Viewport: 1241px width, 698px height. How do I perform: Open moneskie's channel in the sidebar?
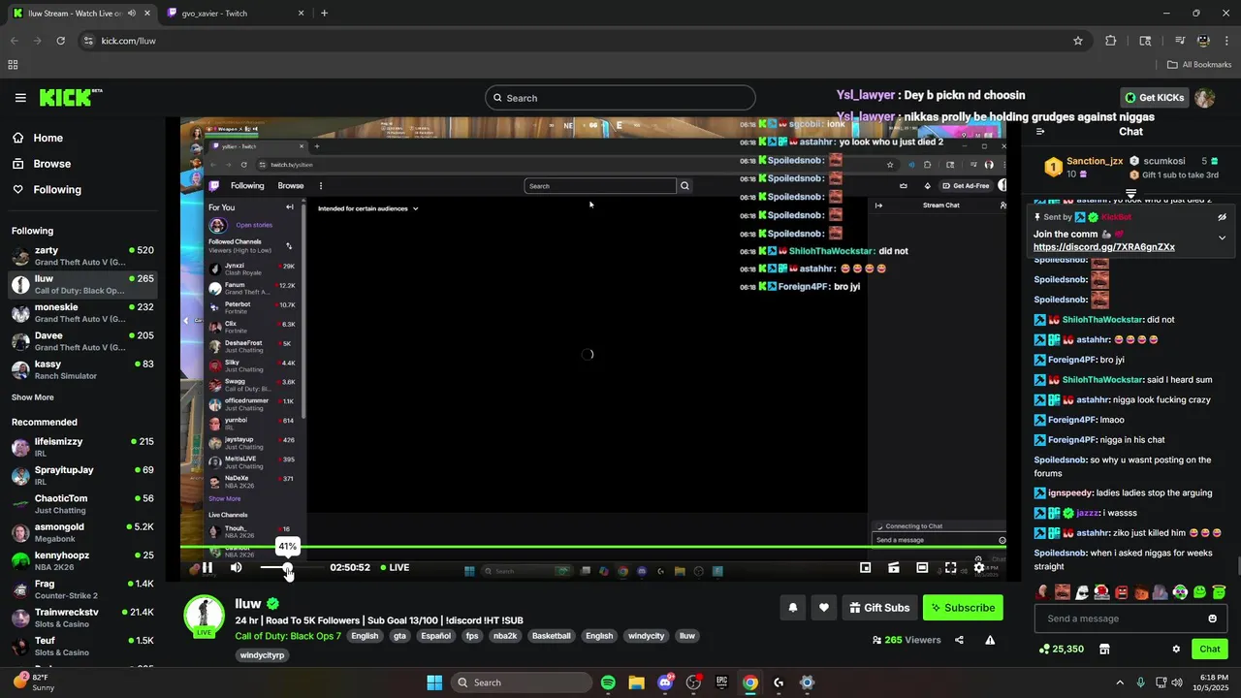[x=82, y=313]
